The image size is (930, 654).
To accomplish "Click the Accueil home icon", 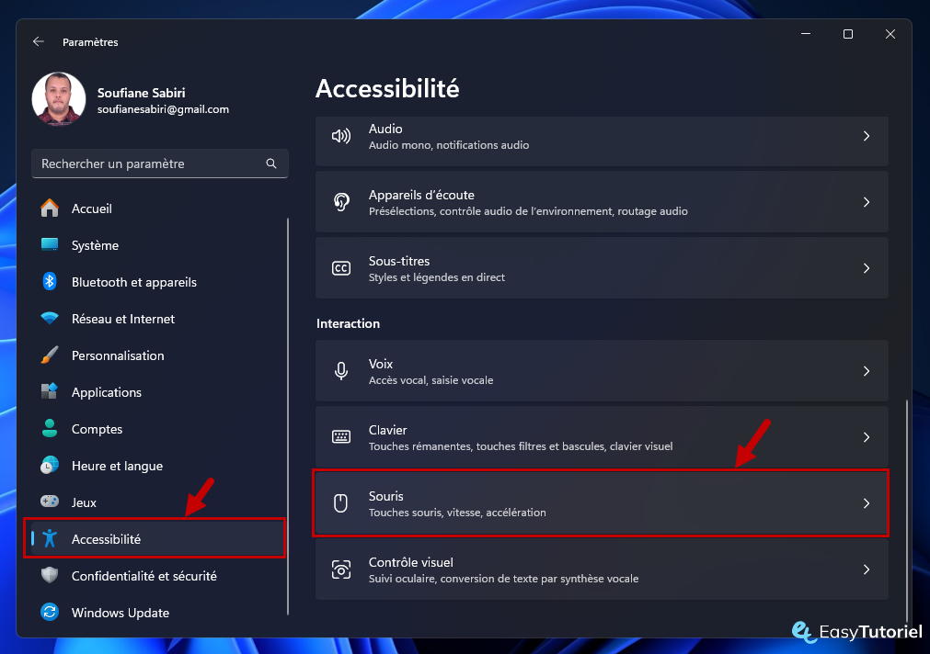I will click(50, 208).
